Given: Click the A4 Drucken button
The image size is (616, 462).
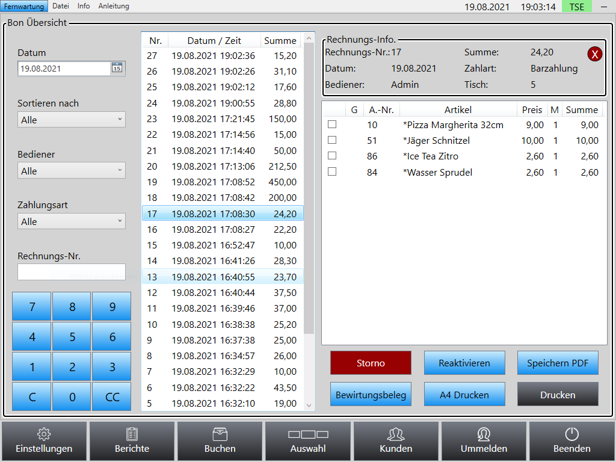Looking at the screenshot, I should click(464, 395).
